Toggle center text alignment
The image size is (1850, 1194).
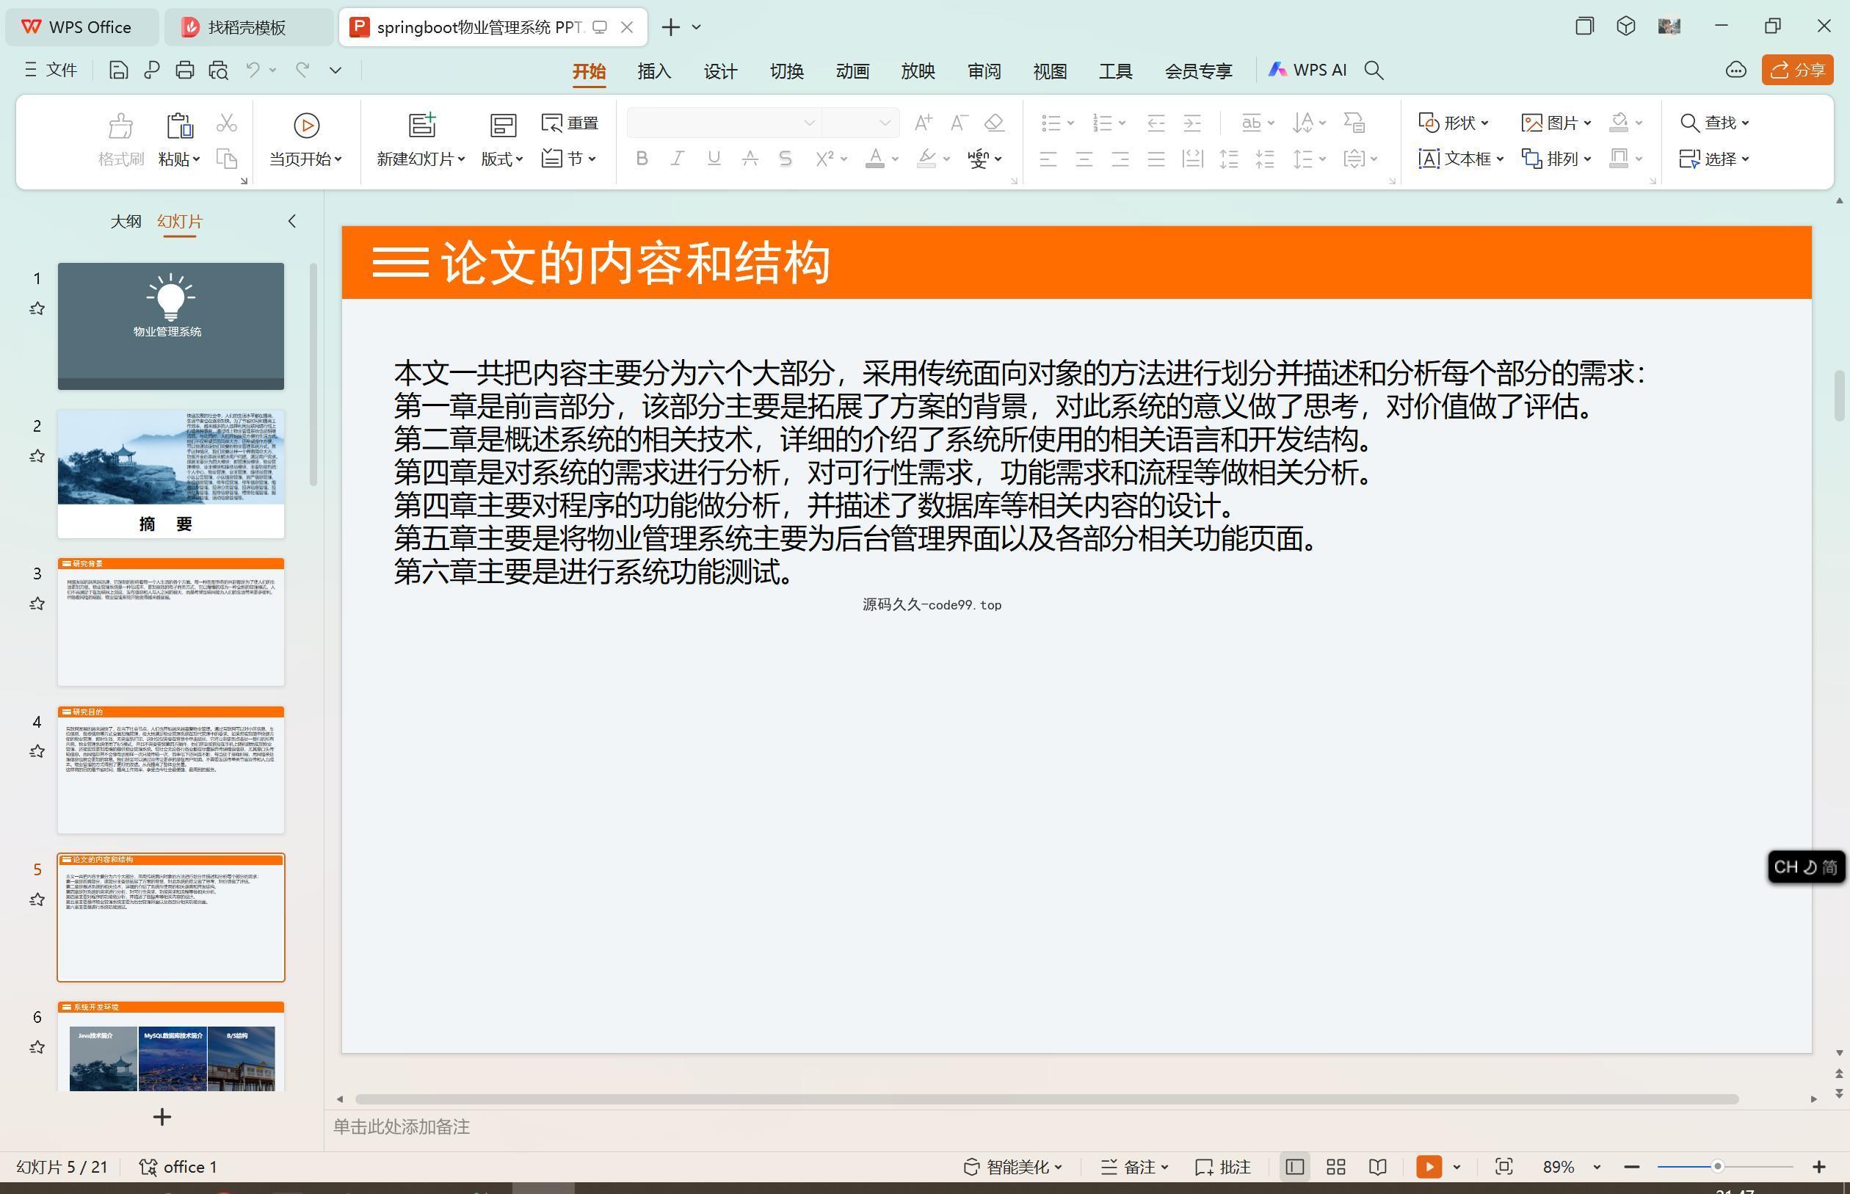pyautogui.click(x=1084, y=160)
